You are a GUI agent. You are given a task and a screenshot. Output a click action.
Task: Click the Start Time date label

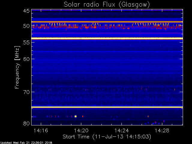click(107, 137)
